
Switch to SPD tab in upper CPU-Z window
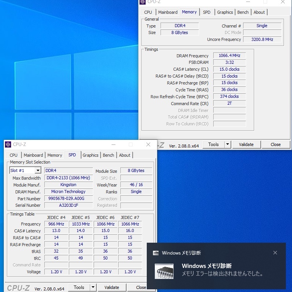coord(206,12)
